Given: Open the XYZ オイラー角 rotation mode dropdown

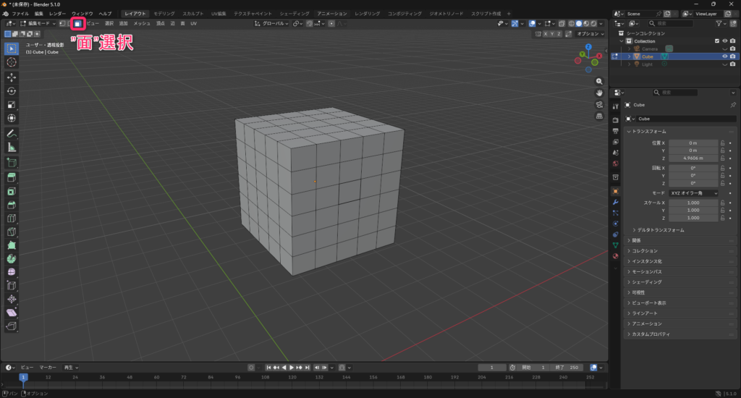Looking at the screenshot, I should 693,193.
